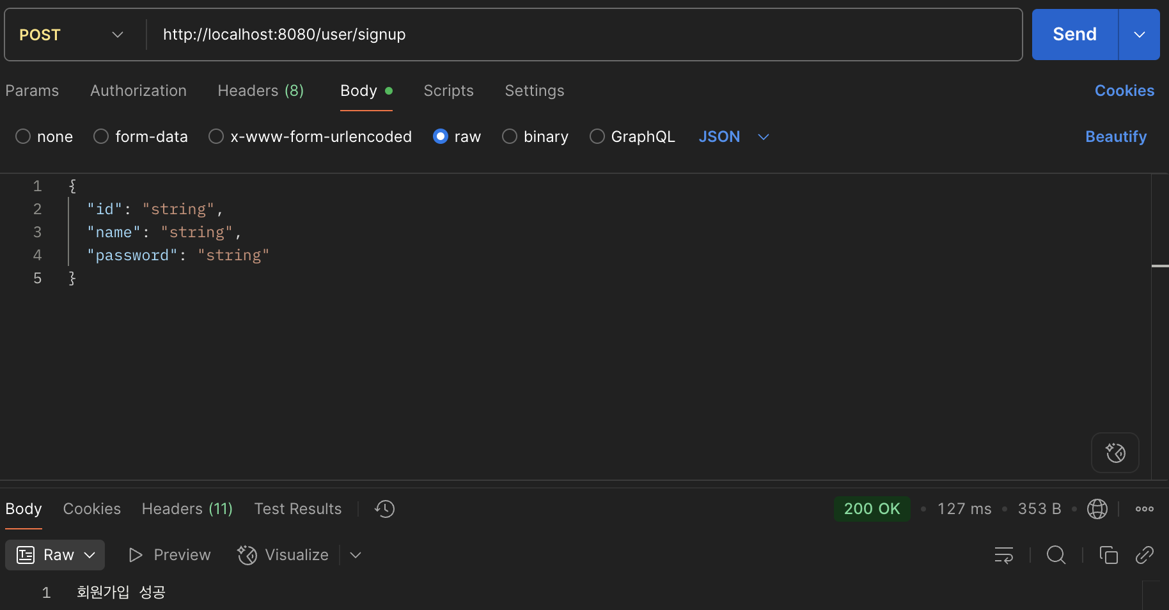The height and width of the screenshot is (610, 1169).
Task: Click the 353 B response size
Action: [1039, 509]
